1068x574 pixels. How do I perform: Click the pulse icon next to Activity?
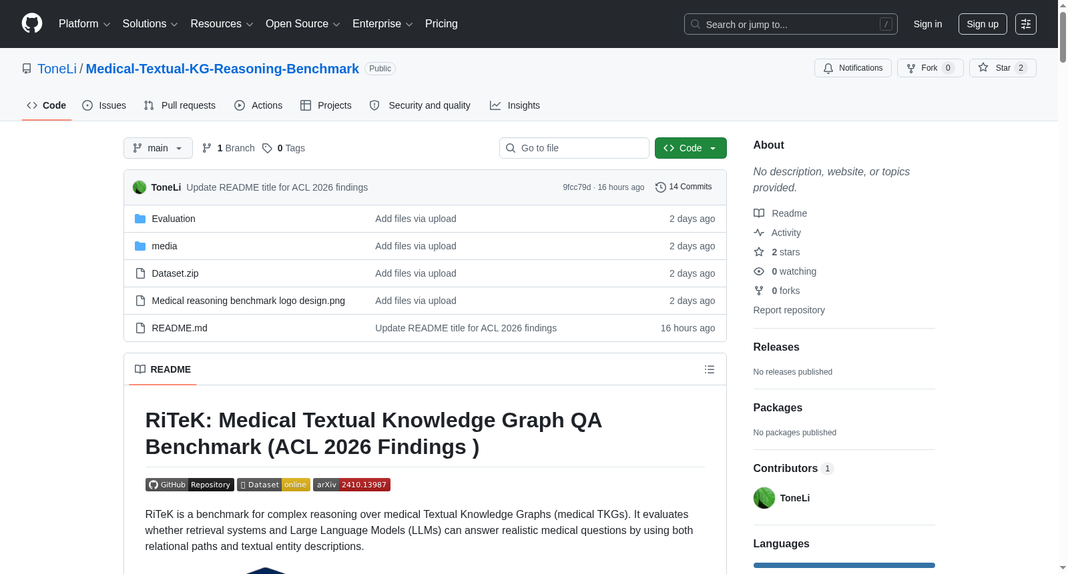(759, 233)
